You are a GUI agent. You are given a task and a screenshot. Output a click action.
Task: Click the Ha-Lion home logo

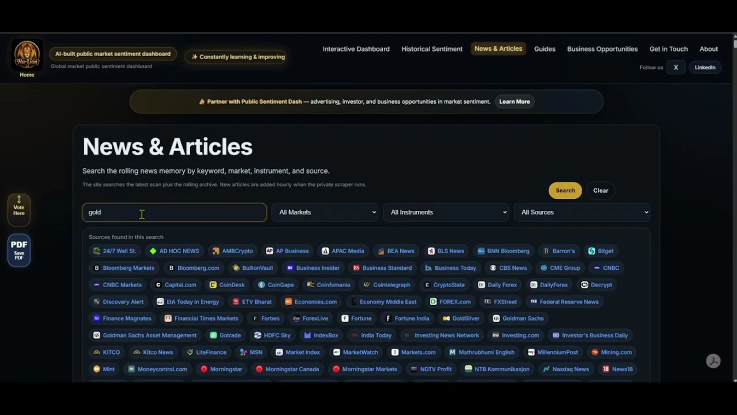(27, 55)
